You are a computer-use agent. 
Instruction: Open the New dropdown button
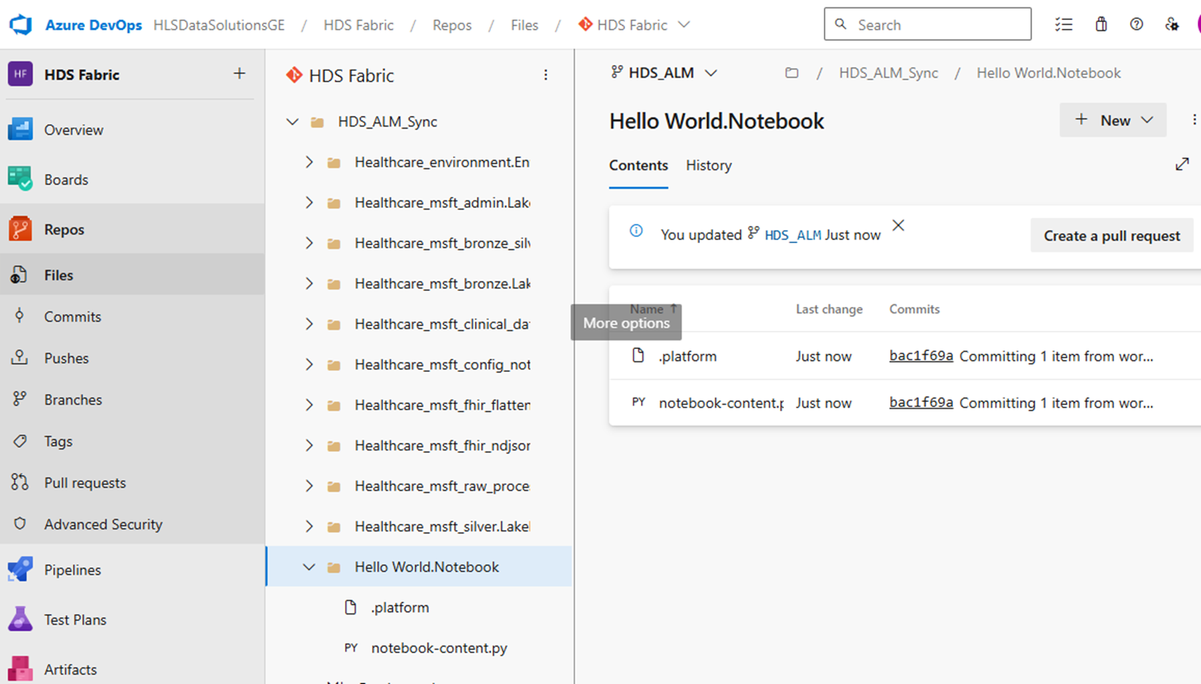click(1113, 120)
